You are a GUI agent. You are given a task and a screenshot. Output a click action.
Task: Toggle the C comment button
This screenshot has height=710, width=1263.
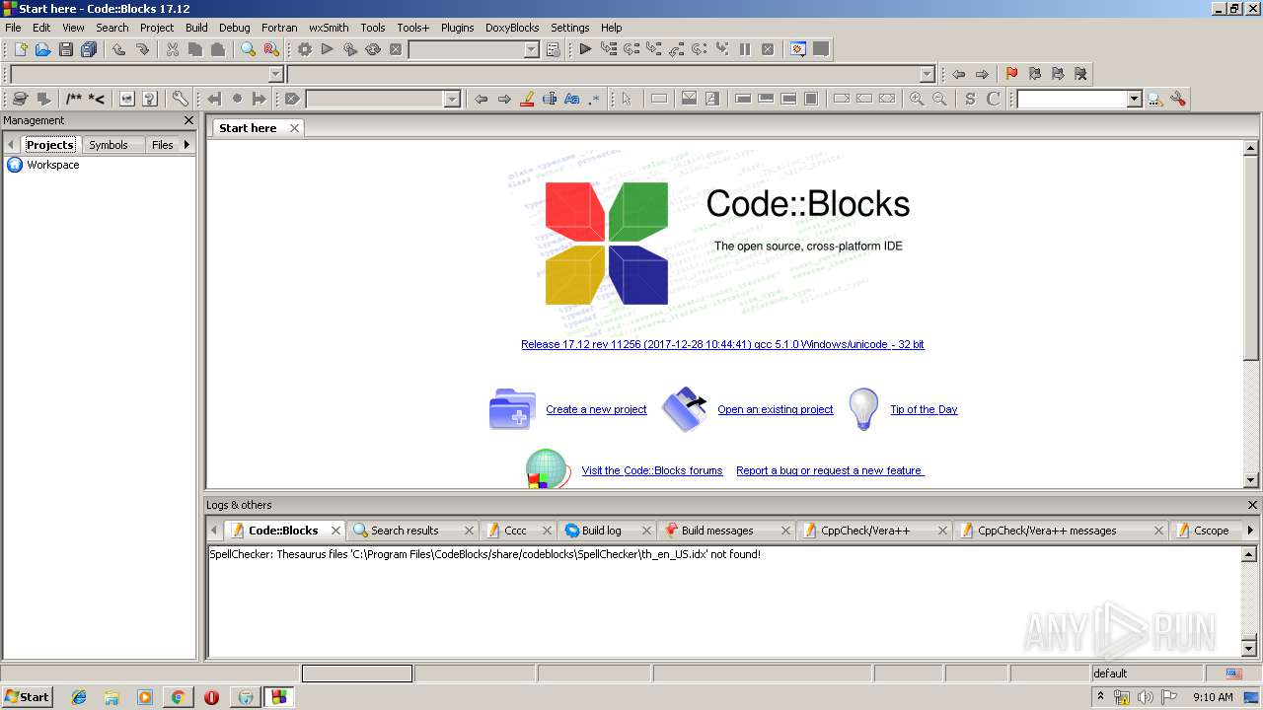(993, 99)
